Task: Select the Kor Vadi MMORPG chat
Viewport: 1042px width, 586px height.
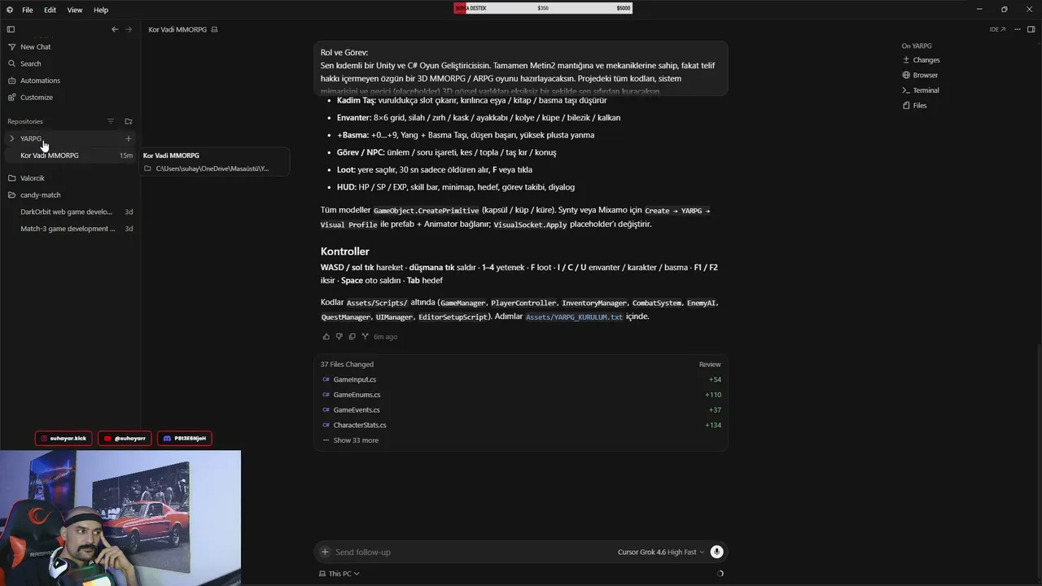Action: tap(70, 155)
